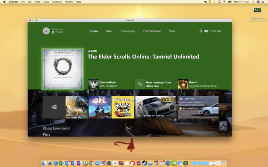Click the cloud icon in menu bar

(205, 2)
